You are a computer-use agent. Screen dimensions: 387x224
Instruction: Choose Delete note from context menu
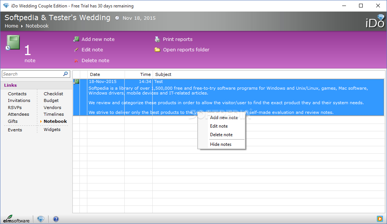tap(221, 135)
